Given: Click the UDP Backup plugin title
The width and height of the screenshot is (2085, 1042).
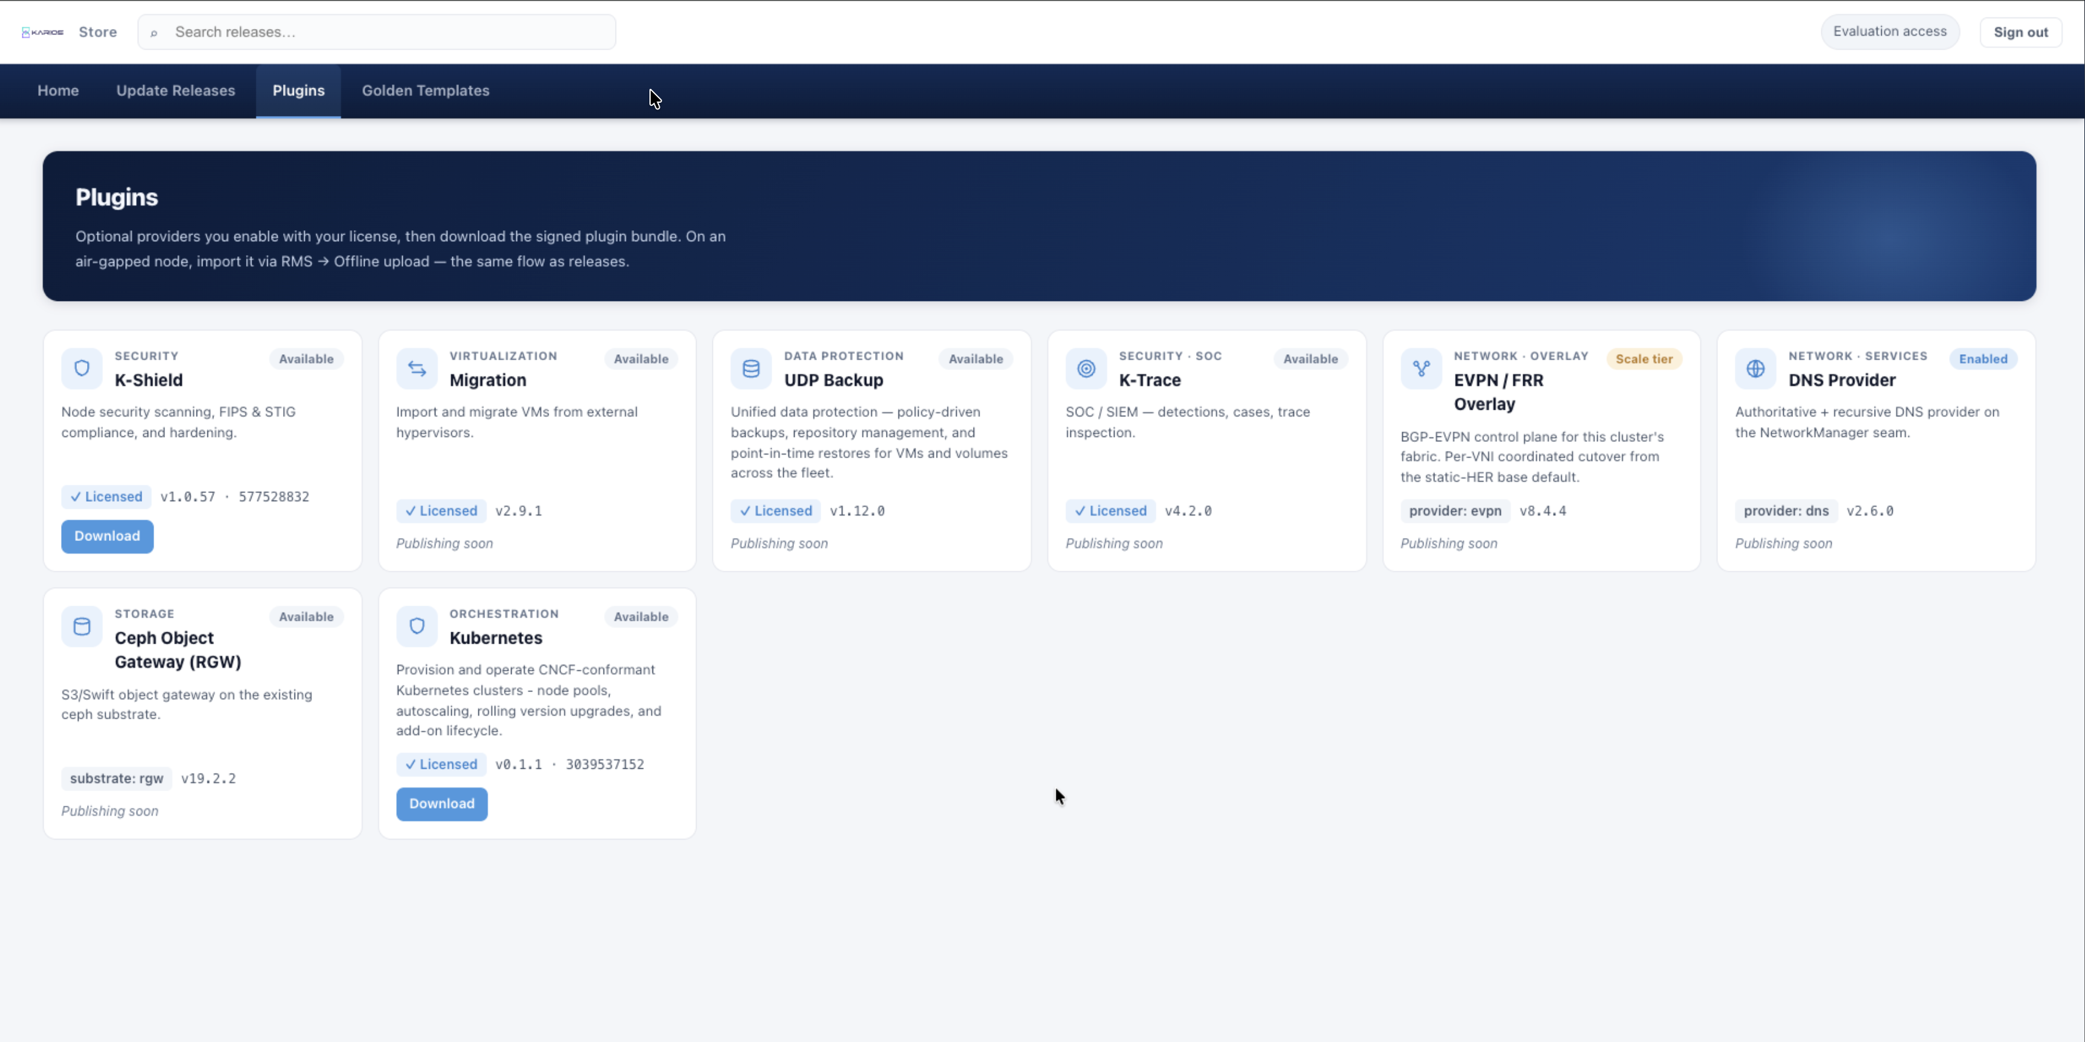Looking at the screenshot, I should (834, 380).
